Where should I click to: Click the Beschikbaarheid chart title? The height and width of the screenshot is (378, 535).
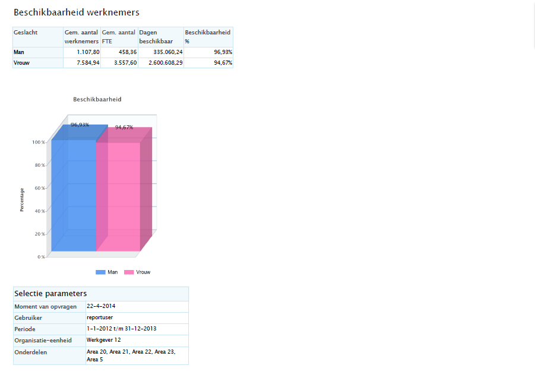97,99
